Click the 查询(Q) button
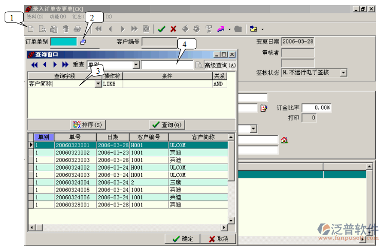This screenshot has width=384, height=246. tap(167, 125)
